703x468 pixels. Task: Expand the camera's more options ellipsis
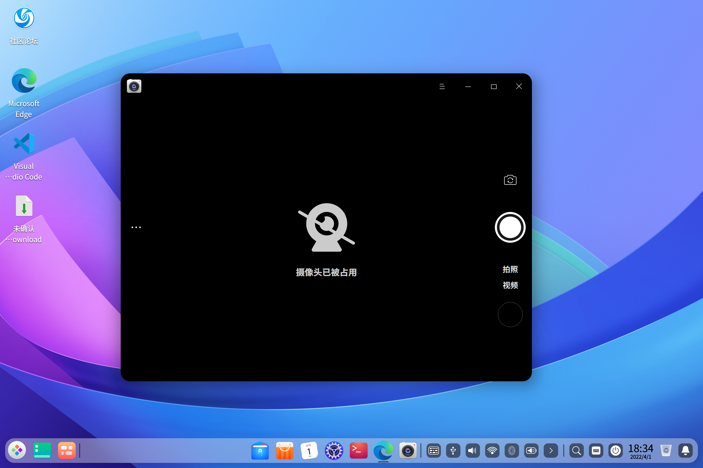click(x=136, y=227)
